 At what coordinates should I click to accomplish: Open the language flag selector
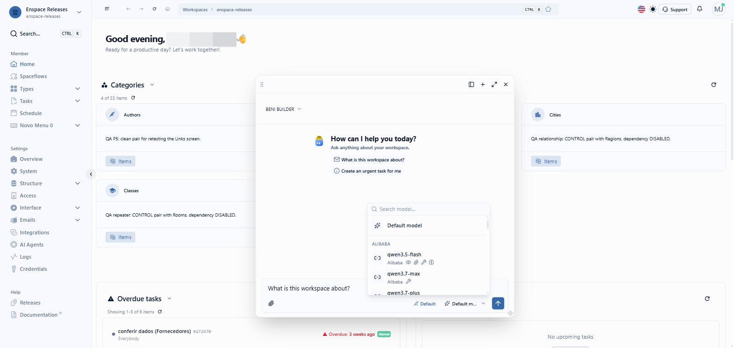(641, 9)
